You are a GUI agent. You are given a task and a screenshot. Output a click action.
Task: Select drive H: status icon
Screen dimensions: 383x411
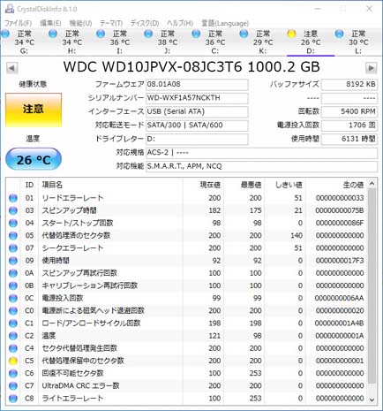(53, 34)
